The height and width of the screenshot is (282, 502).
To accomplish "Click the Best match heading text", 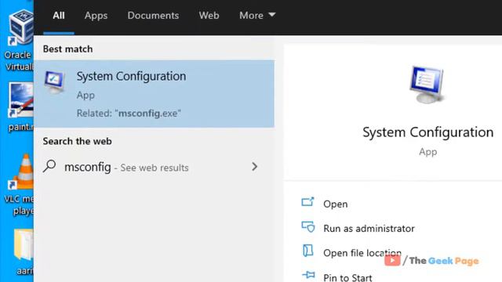I will [x=68, y=49].
